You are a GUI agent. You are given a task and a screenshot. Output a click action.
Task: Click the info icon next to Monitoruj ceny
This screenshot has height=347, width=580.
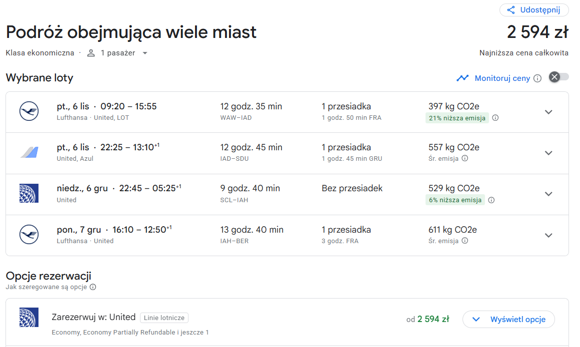[537, 78]
